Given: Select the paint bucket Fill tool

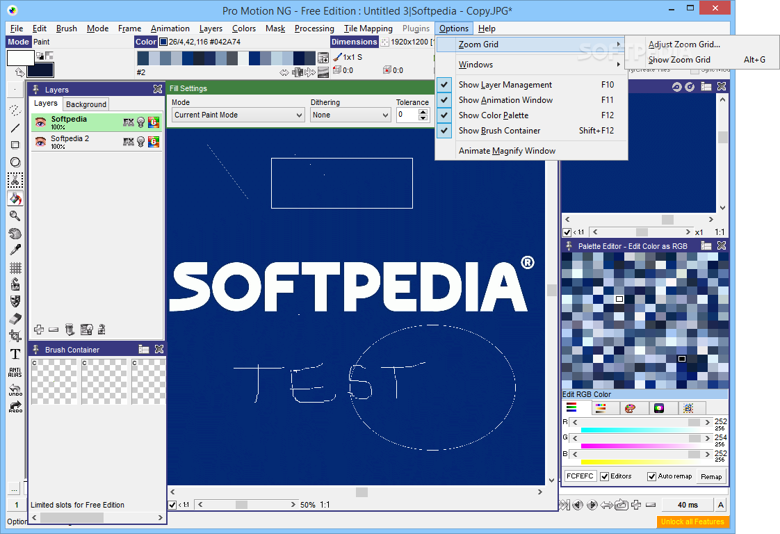Looking at the screenshot, I should coord(15,198).
